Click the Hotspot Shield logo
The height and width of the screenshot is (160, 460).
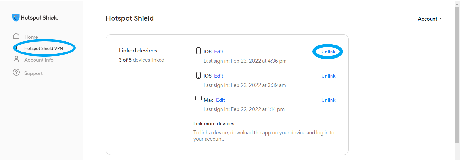click(35, 18)
